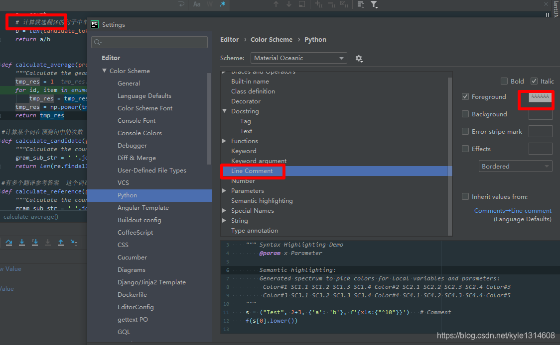Open Color Scheme Font page
Image resolution: width=560 pixels, height=345 pixels.
tap(145, 108)
